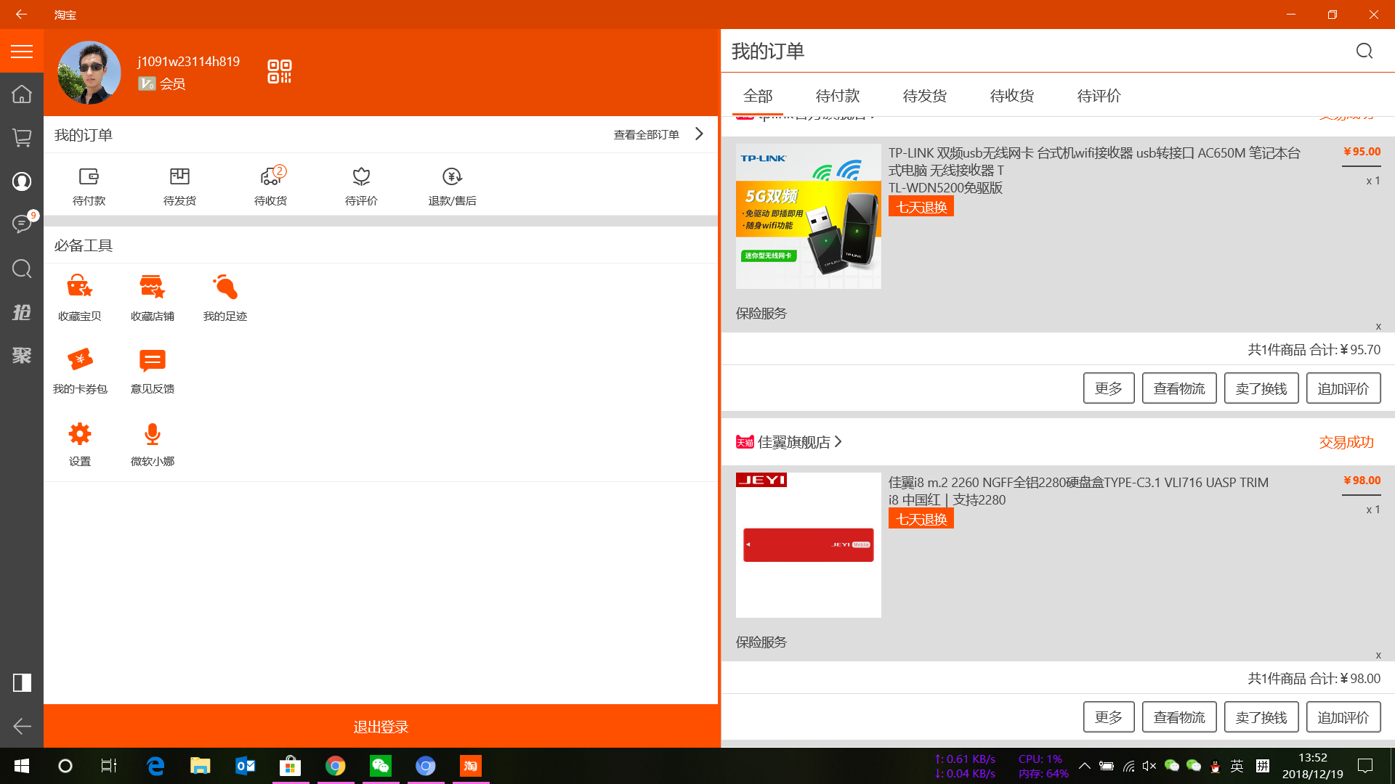Click the title bar back arrow
The height and width of the screenshot is (784, 1395).
click(21, 15)
